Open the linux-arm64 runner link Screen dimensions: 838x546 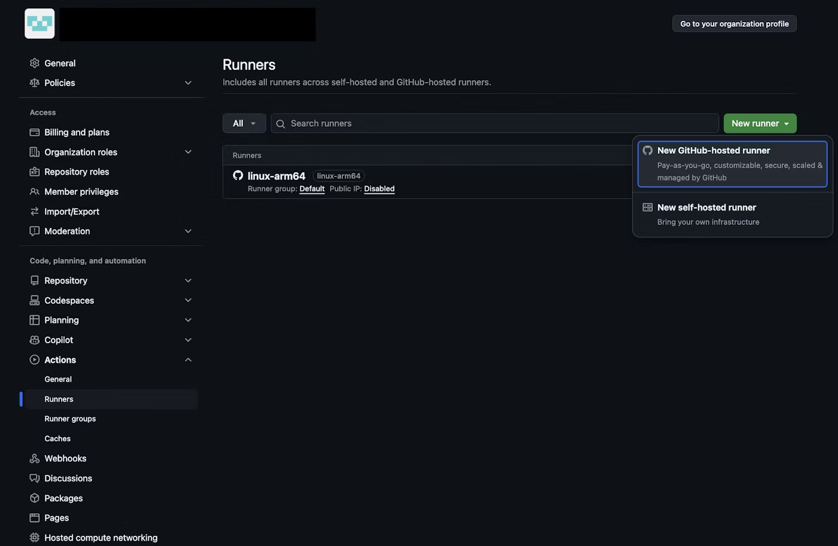coord(277,176)
